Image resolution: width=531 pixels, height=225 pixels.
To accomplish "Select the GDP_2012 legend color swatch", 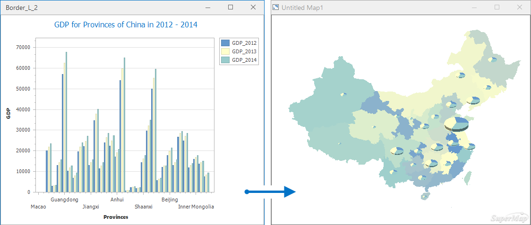I will (225, 43).
